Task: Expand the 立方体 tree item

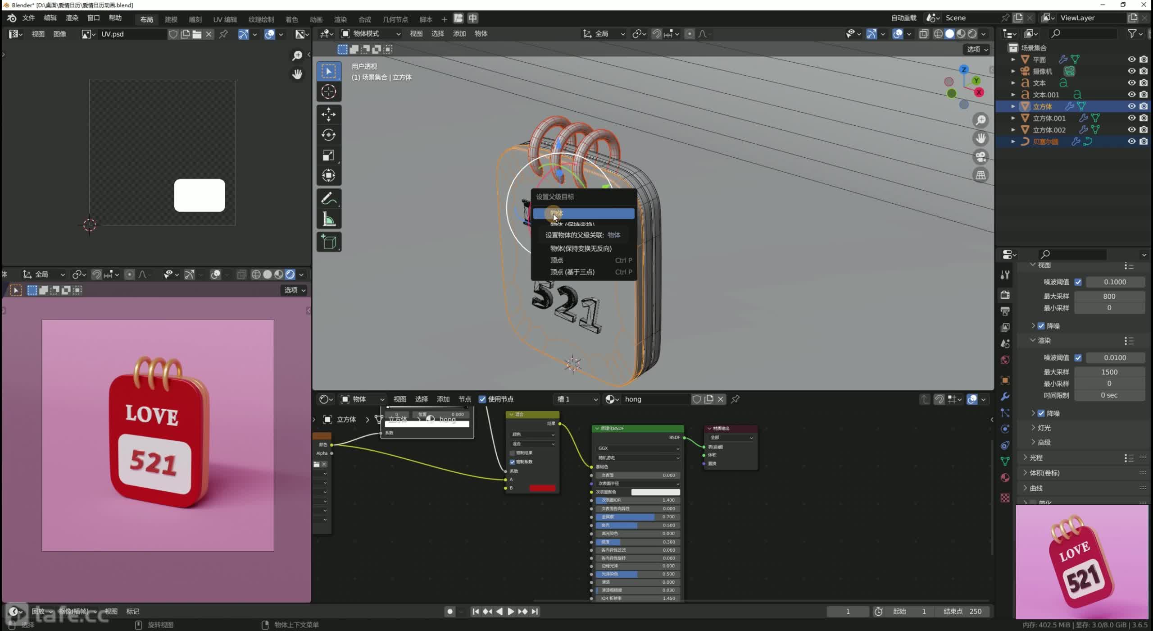Action: coord(1013,106)
